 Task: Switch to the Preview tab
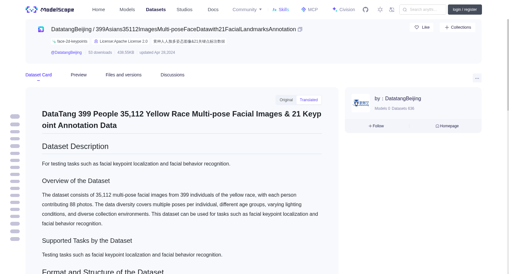(x=79, y=75)
